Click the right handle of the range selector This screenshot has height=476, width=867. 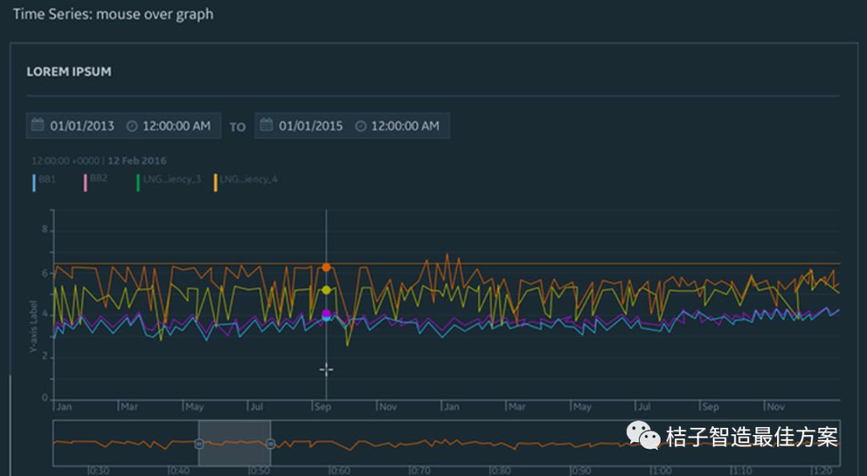[x=270, y=443]
